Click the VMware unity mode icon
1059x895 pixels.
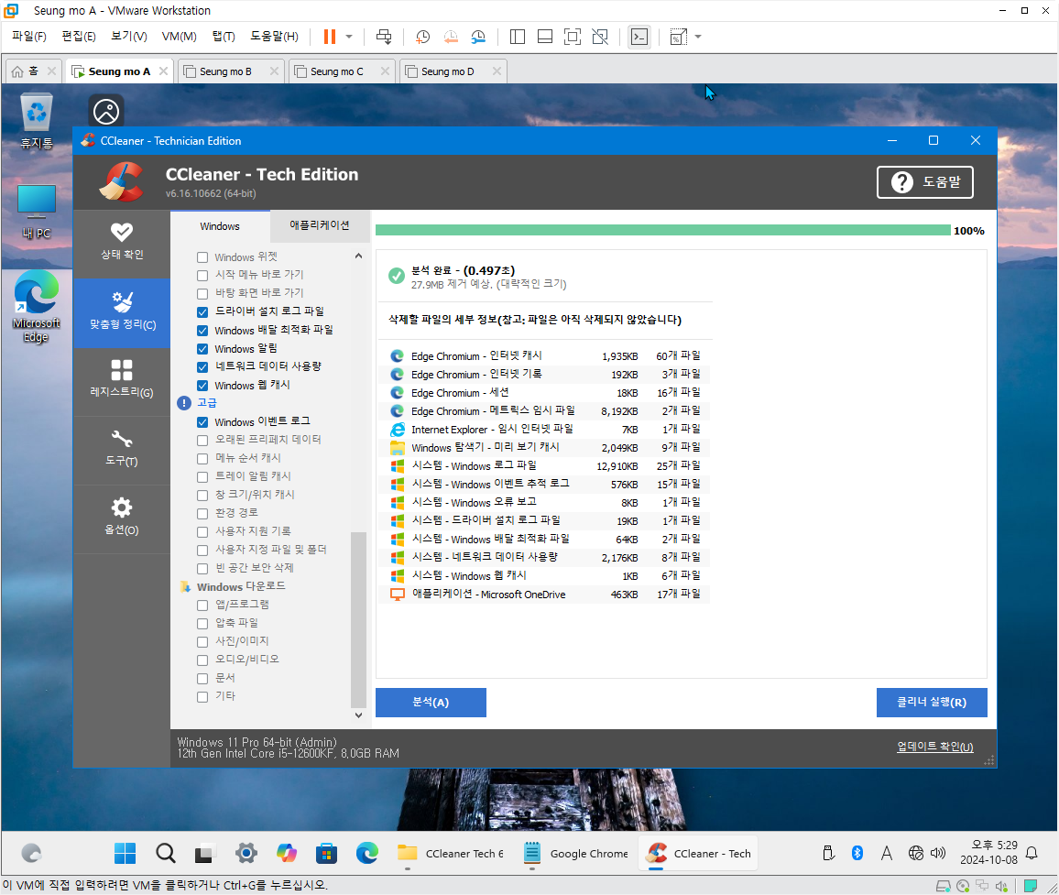point(600,37)
